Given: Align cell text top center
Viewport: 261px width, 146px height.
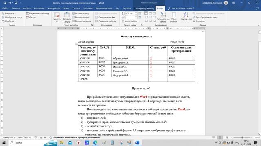Looking at the screenshot, I should [x=150, y=13].
